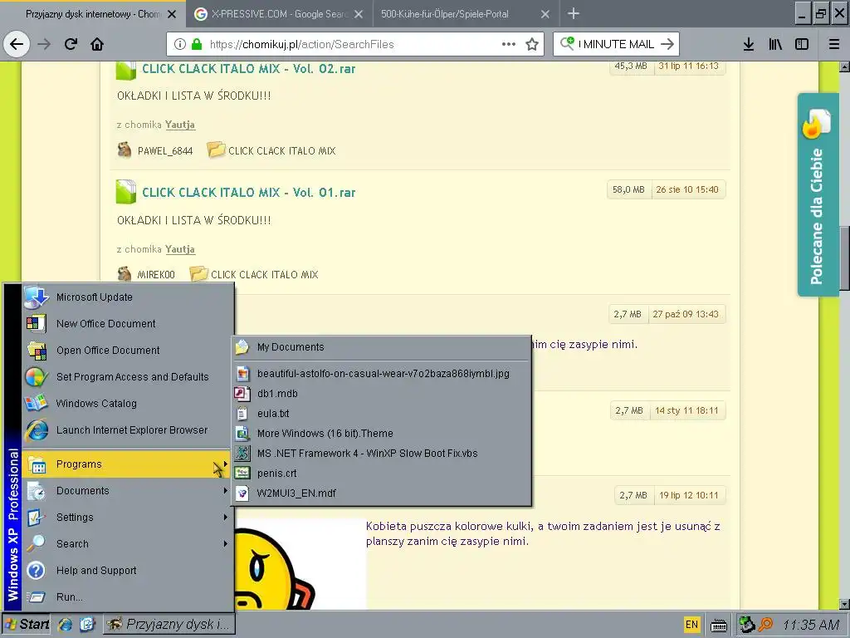This screenshot has width=850, height=638.
Task: Open W2MUI3_EN.mdf from recent documents
Action: pyautogui.click(x=382, y=493)
